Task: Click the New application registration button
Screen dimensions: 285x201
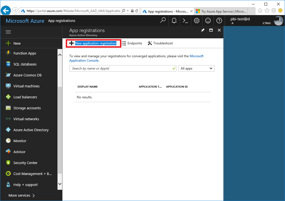Action: click(93, 43)
